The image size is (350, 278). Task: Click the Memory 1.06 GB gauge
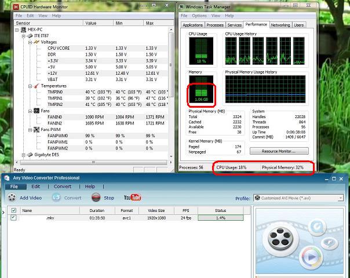click(x=201, y=89)
